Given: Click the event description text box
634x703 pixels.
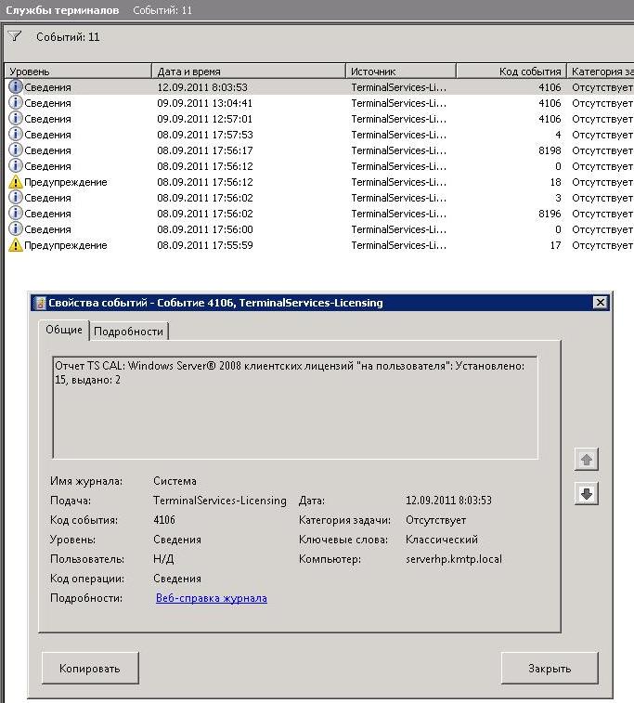Looking at the screenshot, I should click(x=294, y=407).
